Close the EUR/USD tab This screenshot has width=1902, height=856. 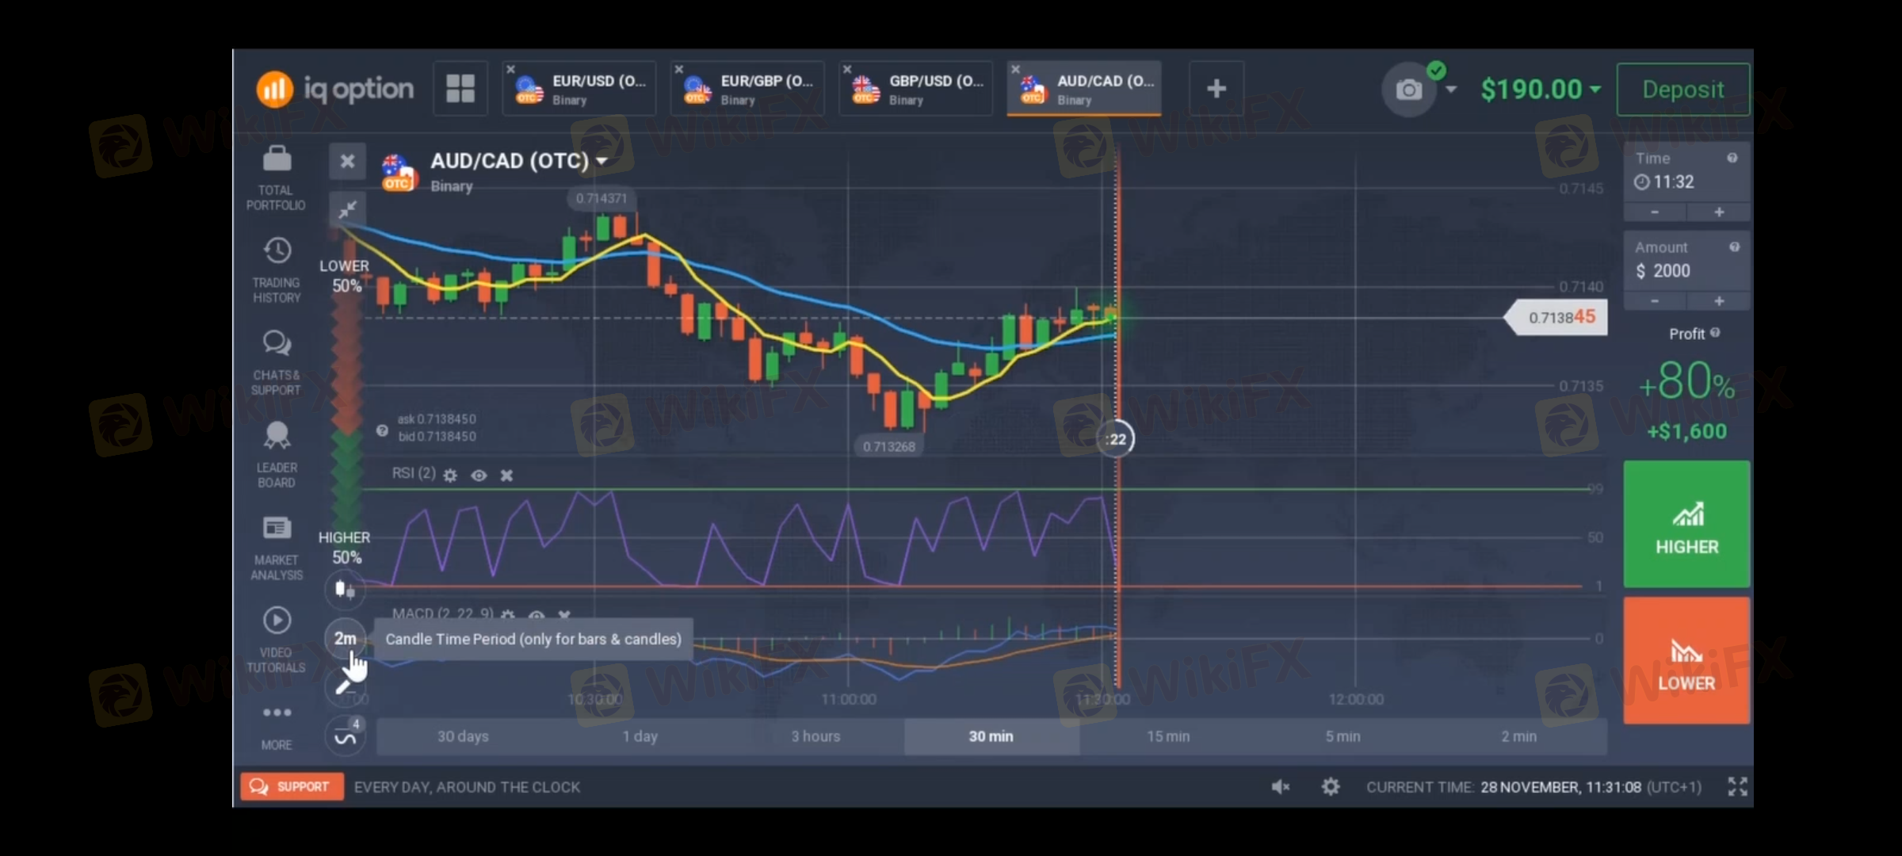pos(511,70)
